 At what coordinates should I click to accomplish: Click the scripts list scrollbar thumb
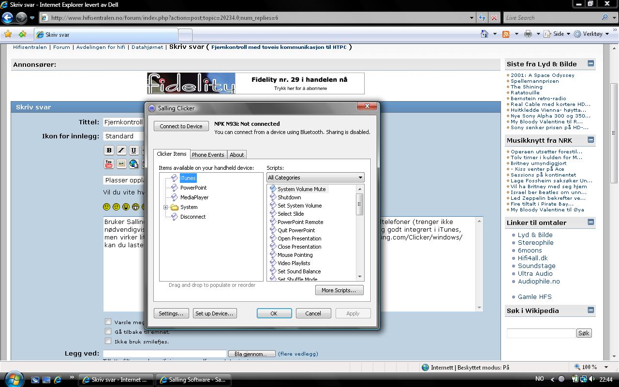coord(360,204)
